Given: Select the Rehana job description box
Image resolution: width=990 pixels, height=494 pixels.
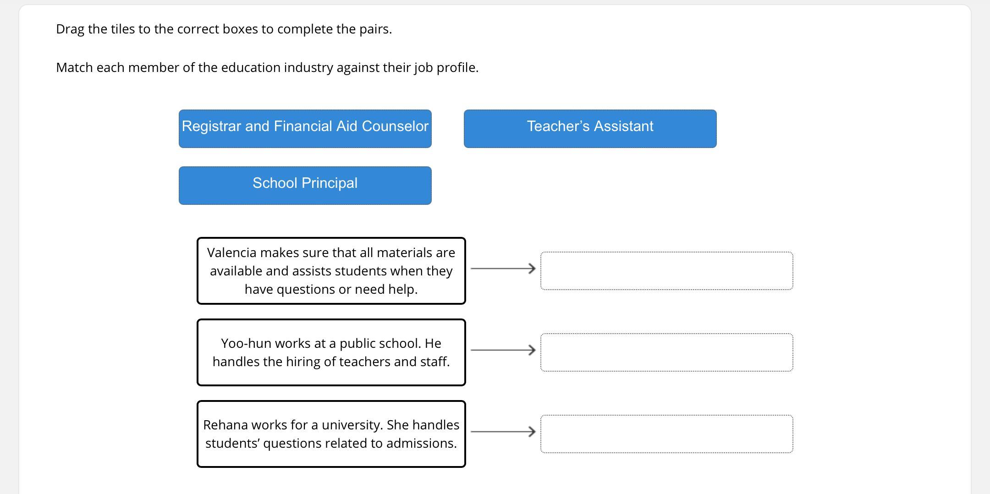Looking at the screenshot, I should 331,434.
